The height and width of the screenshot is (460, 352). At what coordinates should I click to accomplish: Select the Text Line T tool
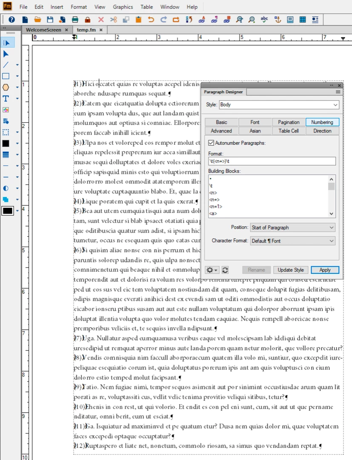(6, 98)
